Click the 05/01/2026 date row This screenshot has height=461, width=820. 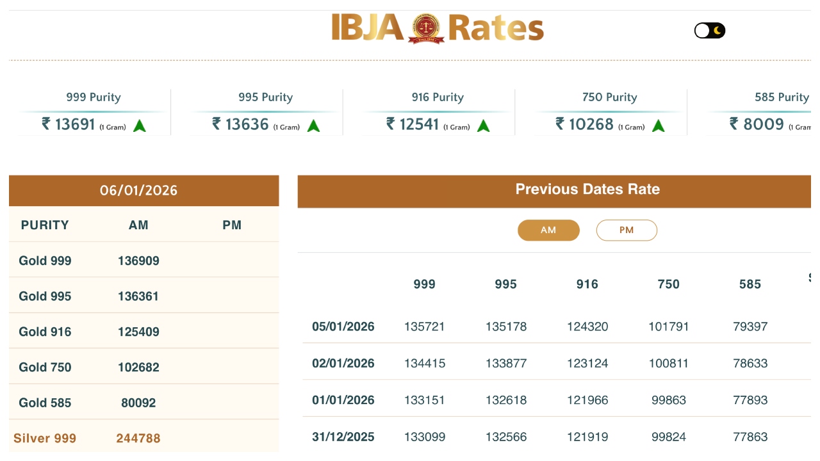pos(343,327)
